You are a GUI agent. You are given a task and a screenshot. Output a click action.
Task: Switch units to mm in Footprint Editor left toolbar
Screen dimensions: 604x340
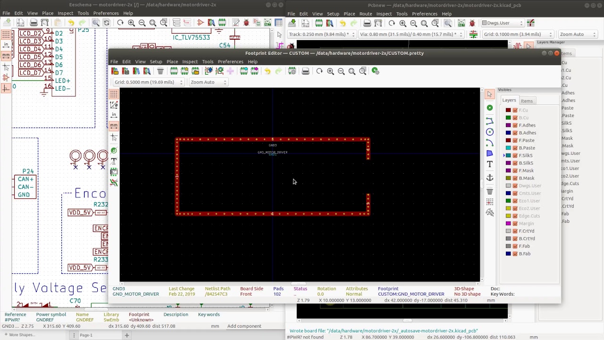click(x=114, y=125)
